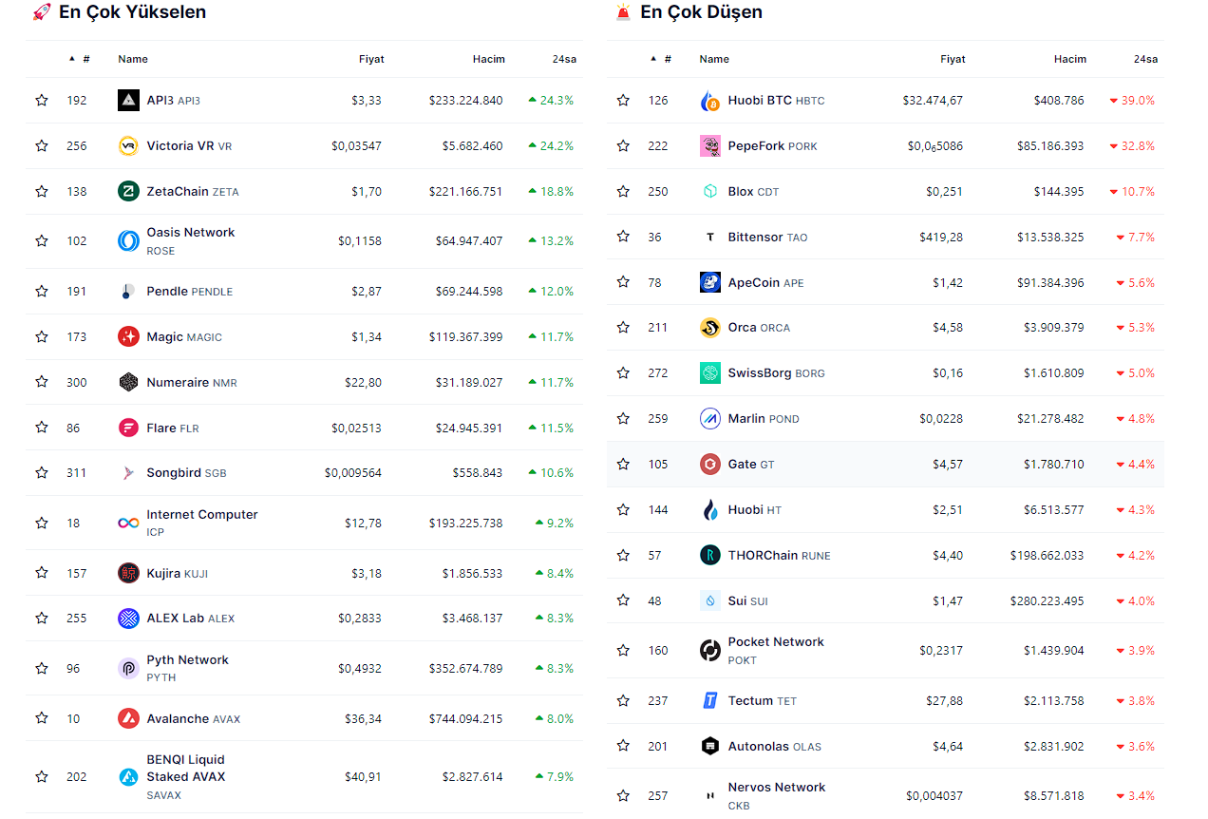Sort losers table by rank number
Image resolution: width=1208 pixels, height=819 pixels.
pyautogui.click(x=667, y=59)
